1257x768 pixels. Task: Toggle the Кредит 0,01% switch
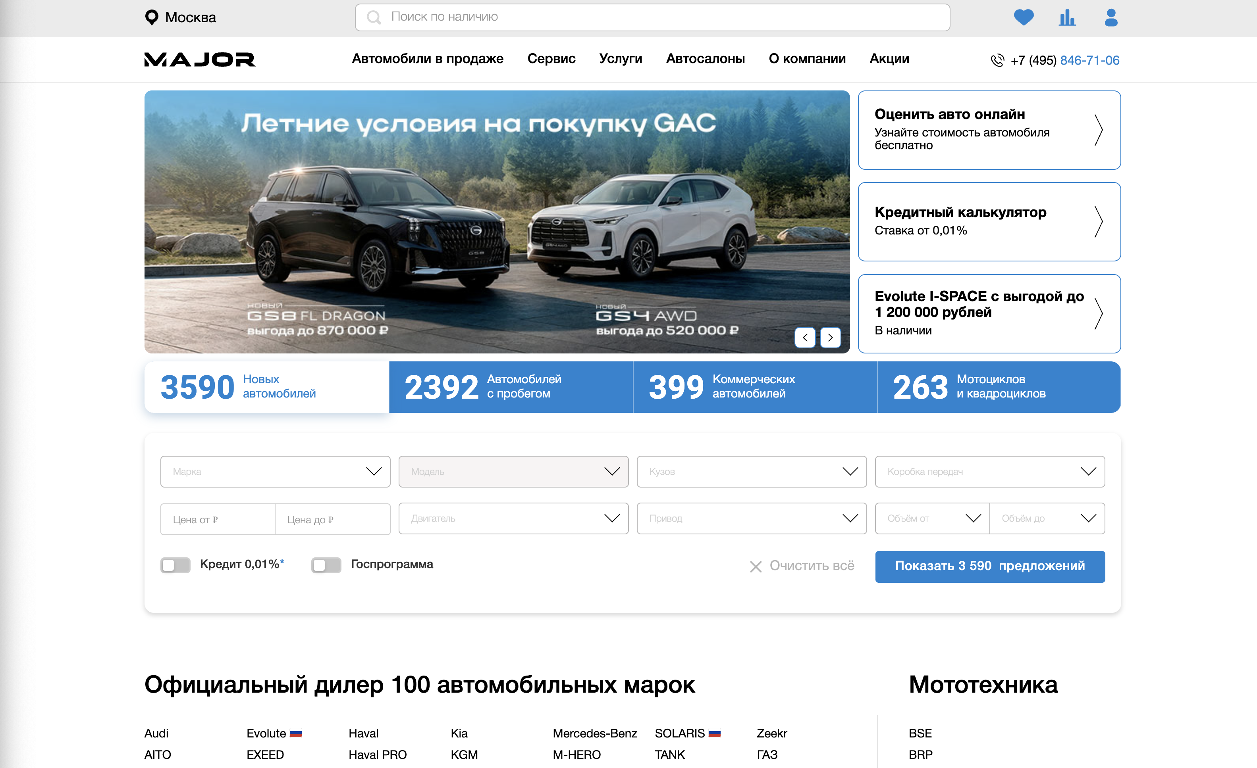[x=175, y=564]
